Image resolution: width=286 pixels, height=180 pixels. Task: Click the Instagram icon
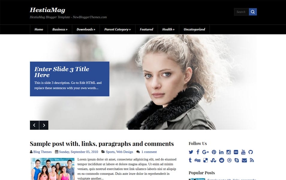coord(229,152)
